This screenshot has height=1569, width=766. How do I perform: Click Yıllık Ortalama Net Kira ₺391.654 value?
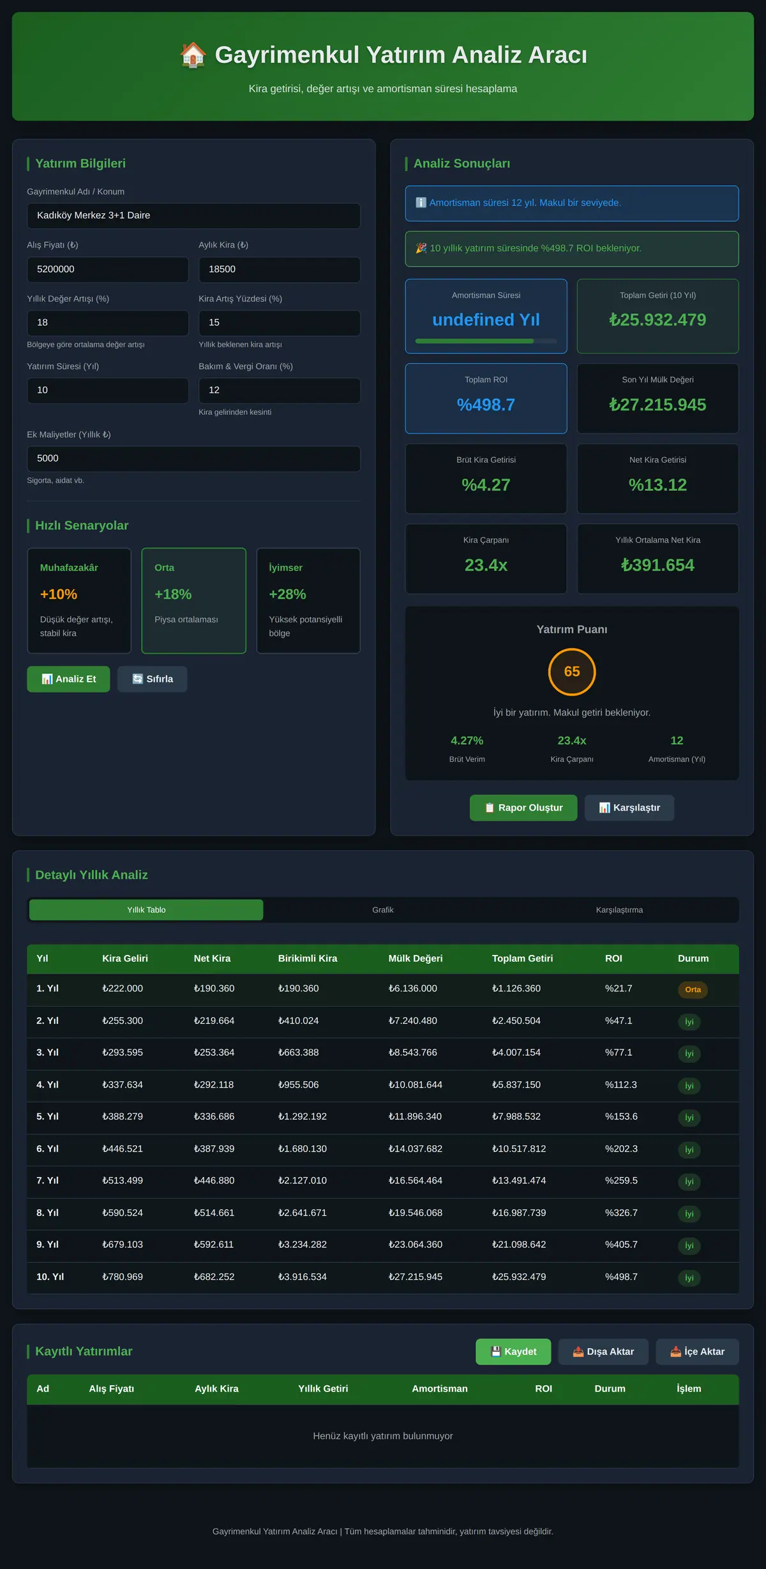(x=657, y=566)
